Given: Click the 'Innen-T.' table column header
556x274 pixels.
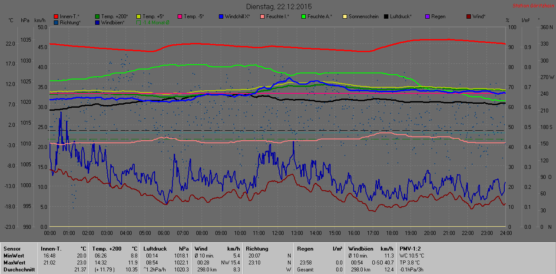Looking at the screenshot, I should point(51,249).
